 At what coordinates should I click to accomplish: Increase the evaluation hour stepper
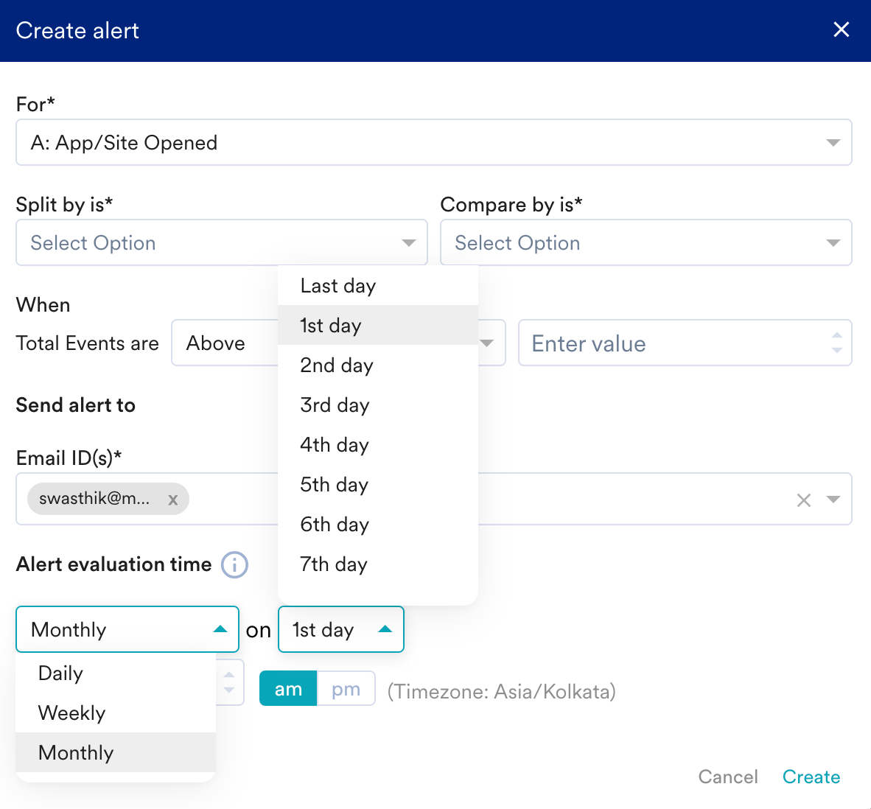click(229, 675)
